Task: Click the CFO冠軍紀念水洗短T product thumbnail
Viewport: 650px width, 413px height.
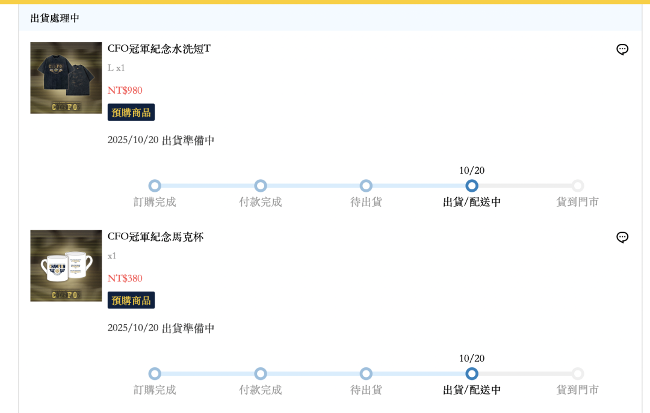Action: pos(66,78)
